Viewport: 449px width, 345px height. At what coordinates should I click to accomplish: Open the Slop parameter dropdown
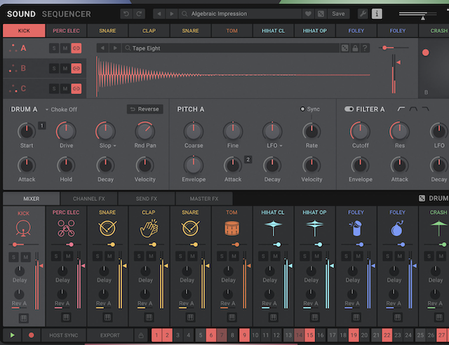[107, 145]
